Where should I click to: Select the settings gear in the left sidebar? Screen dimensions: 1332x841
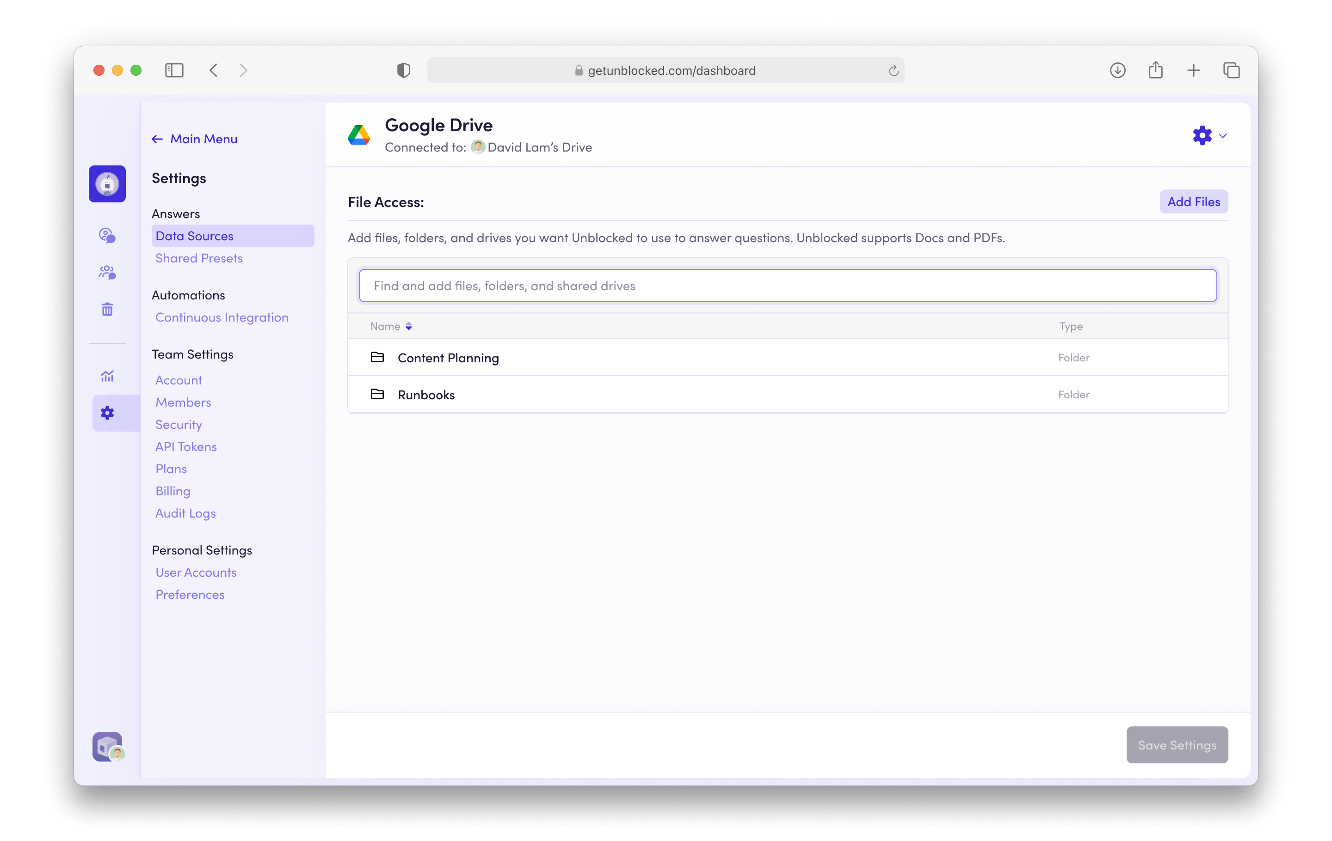[107, 413]
